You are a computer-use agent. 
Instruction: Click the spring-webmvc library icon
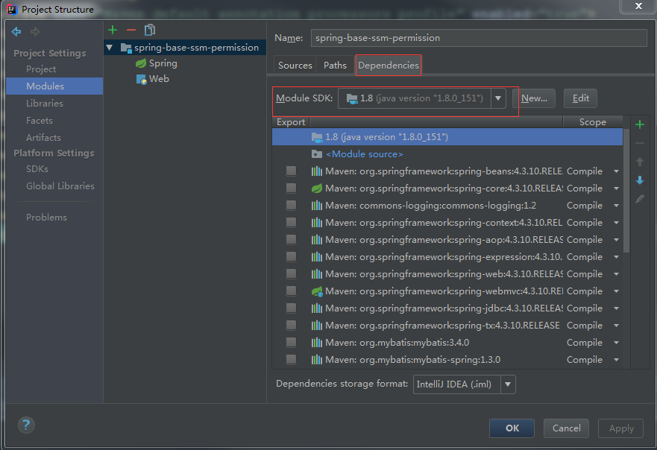(317, 291)
